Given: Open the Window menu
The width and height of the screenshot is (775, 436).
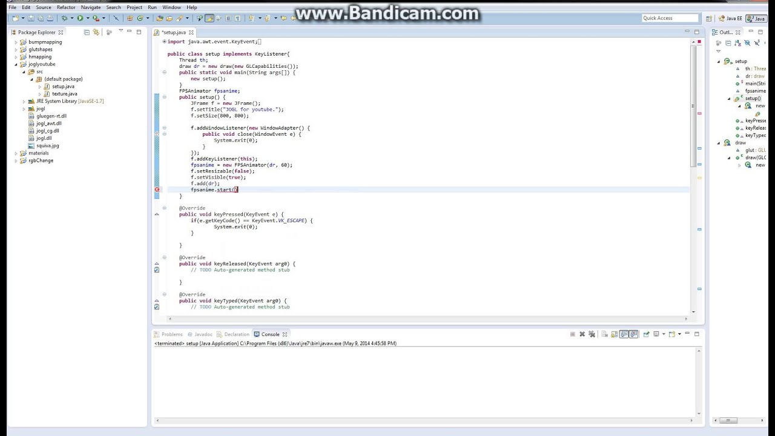Looking at the screenshot, I should (x=171, y=7).
